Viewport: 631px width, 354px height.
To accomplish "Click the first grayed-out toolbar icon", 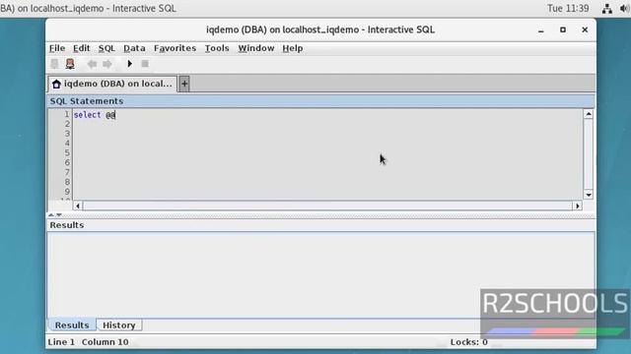I will (54, 64).
